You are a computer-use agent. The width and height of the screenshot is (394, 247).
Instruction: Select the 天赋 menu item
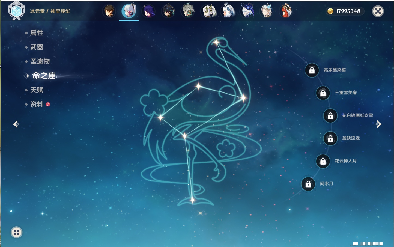(x=37, y=90)
